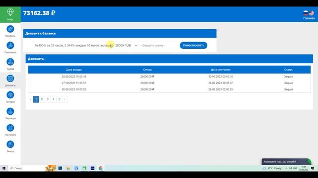The image size is (318, 178).
Task: Open the История sidebar icon
Action: click(10, 95)
